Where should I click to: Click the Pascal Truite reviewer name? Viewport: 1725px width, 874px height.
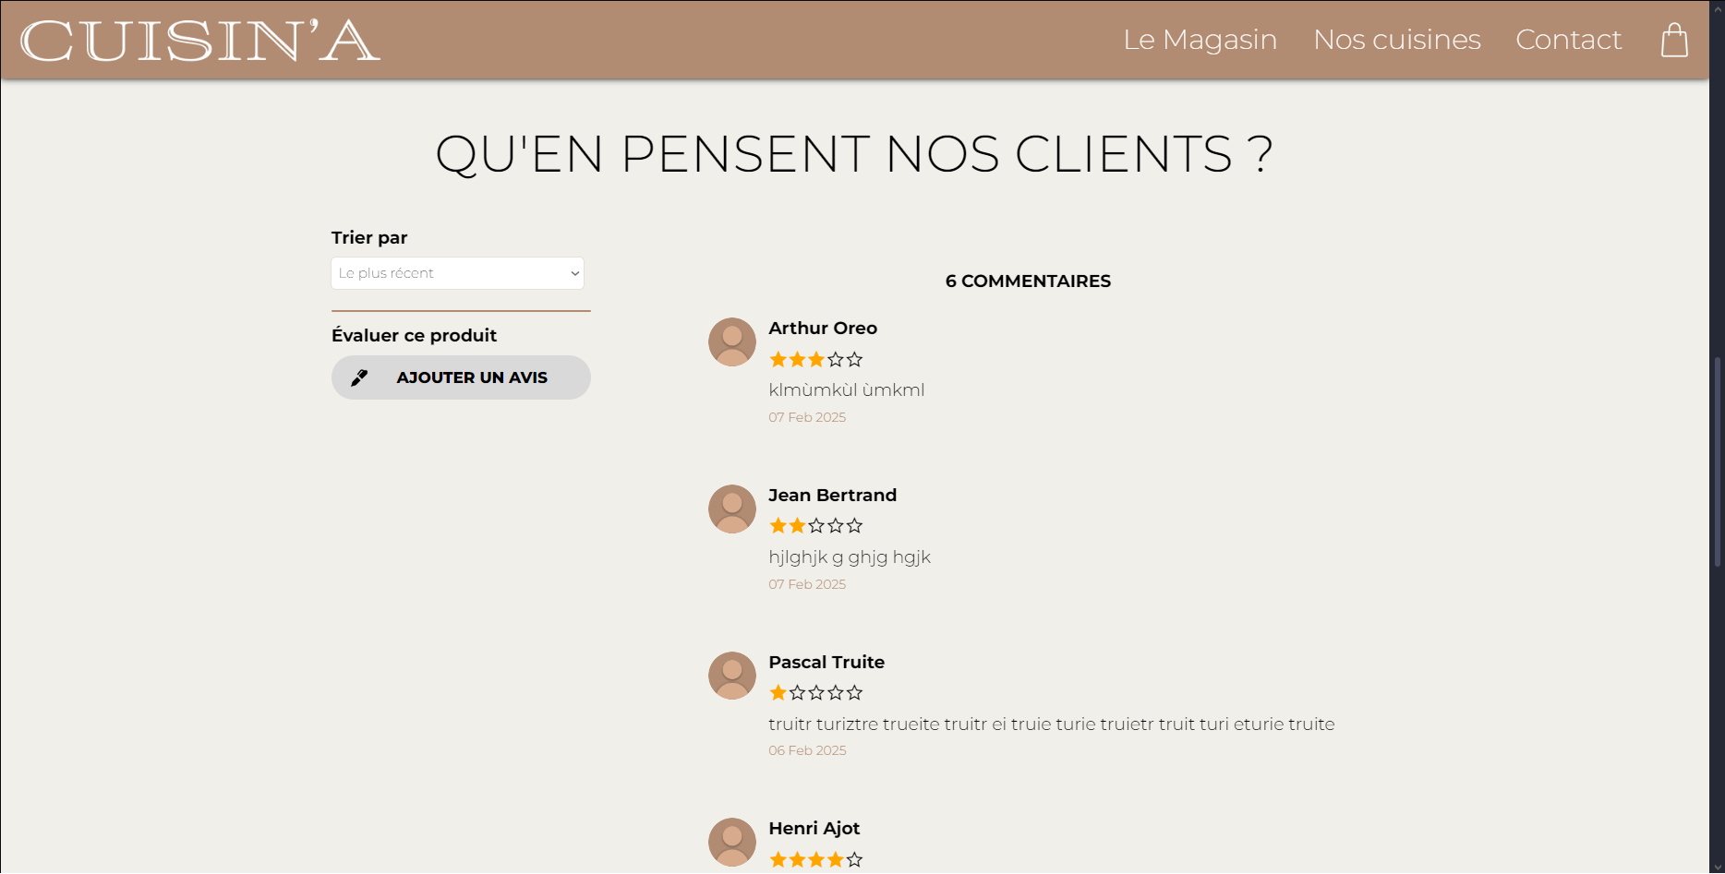click(x=826, y=662)
